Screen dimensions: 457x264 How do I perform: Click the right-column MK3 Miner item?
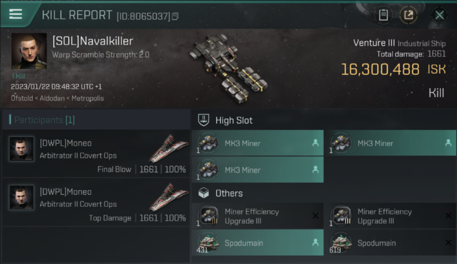point(390,143)
